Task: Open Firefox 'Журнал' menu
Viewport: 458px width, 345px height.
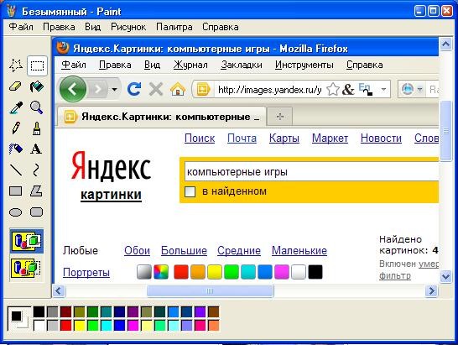Action: coord(190,65)
